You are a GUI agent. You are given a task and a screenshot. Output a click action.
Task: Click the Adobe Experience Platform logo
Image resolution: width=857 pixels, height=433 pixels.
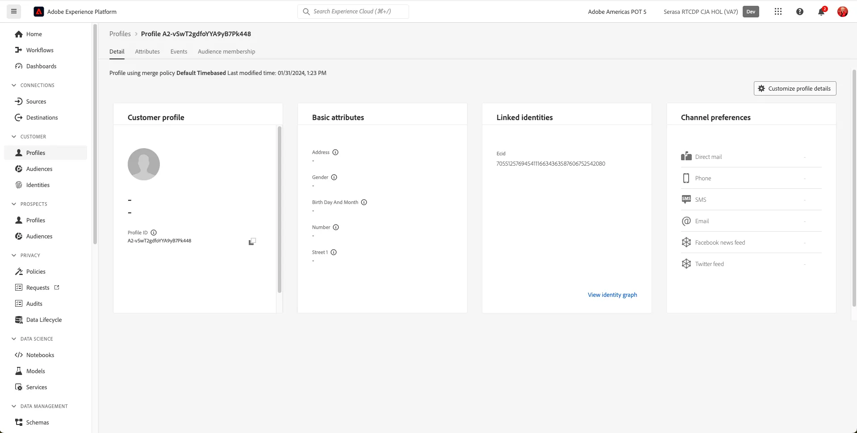click(39, 12)
